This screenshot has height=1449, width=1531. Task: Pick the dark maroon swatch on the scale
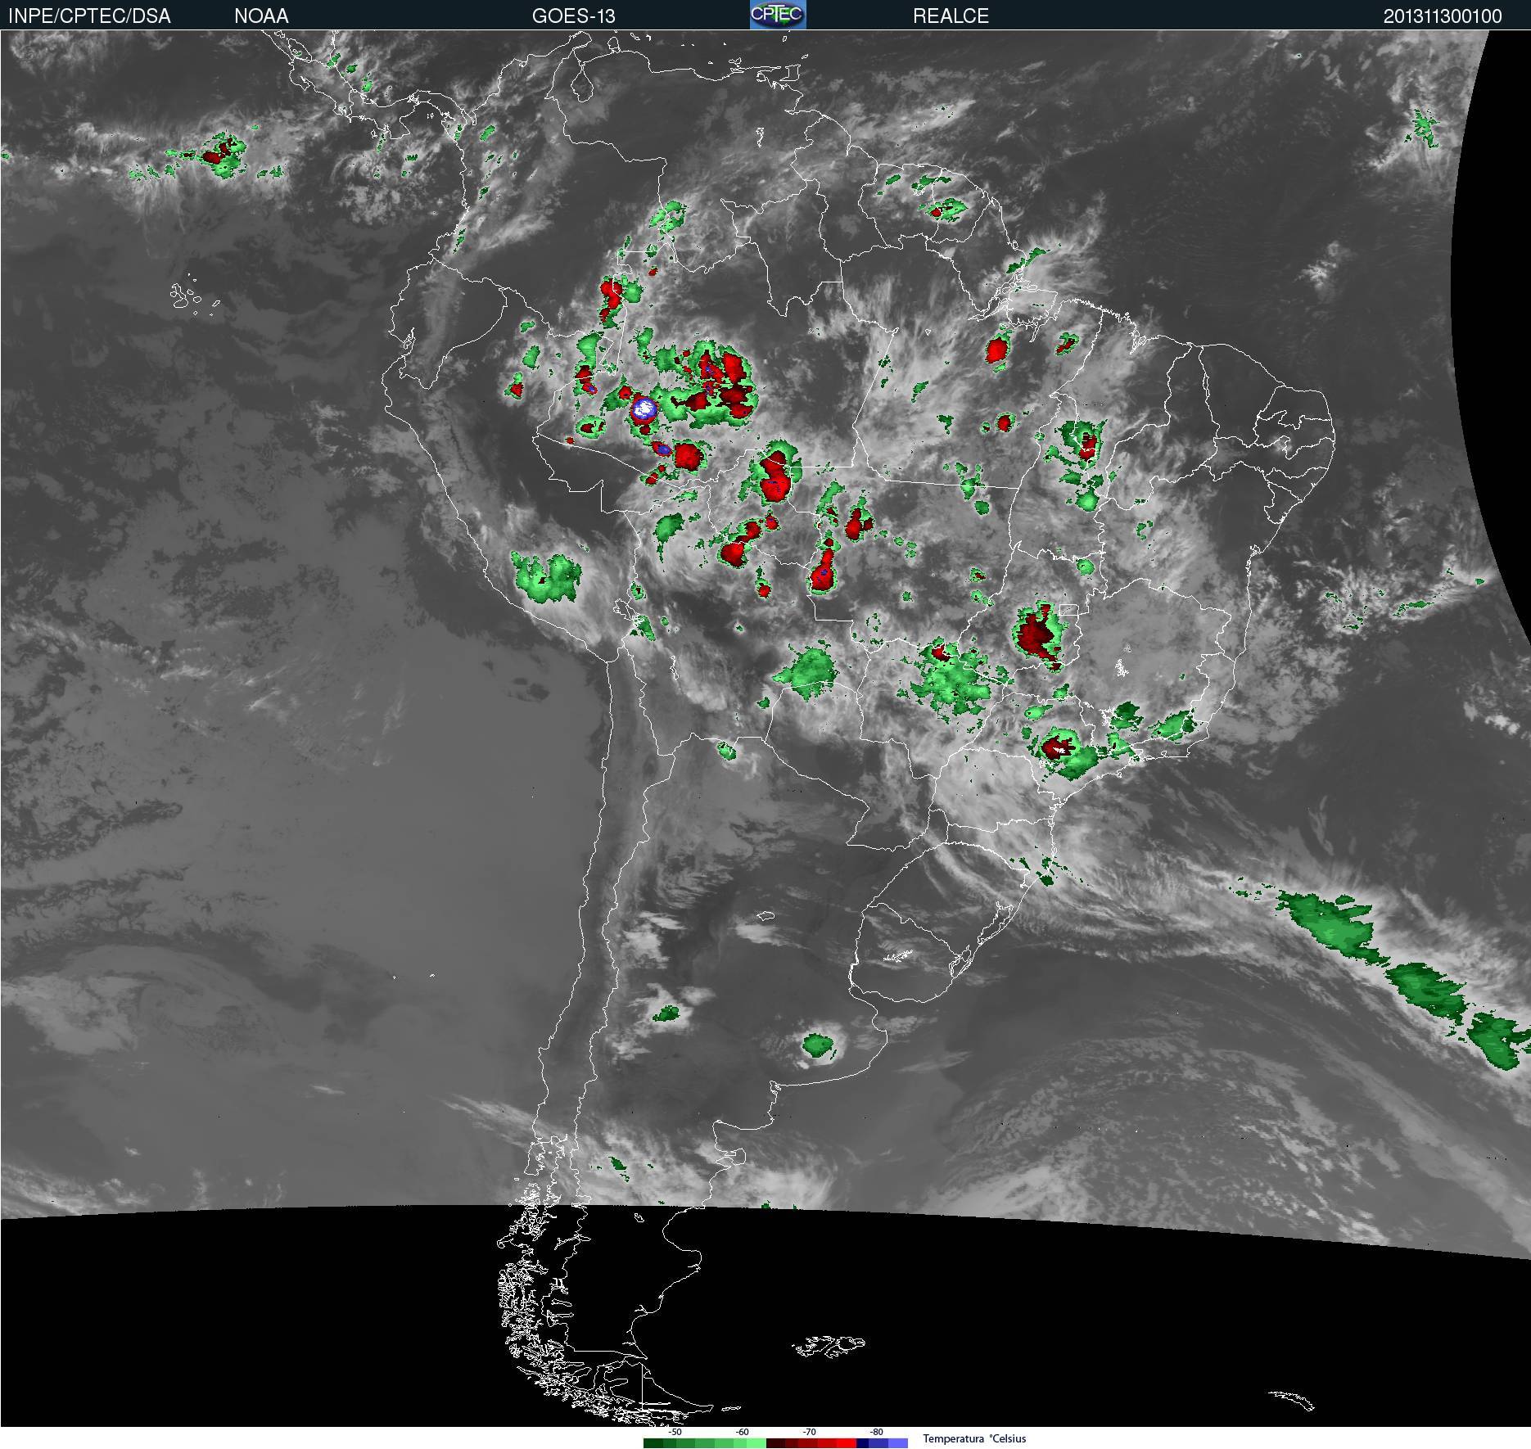pyautogui.click(x=775, y=1443)
